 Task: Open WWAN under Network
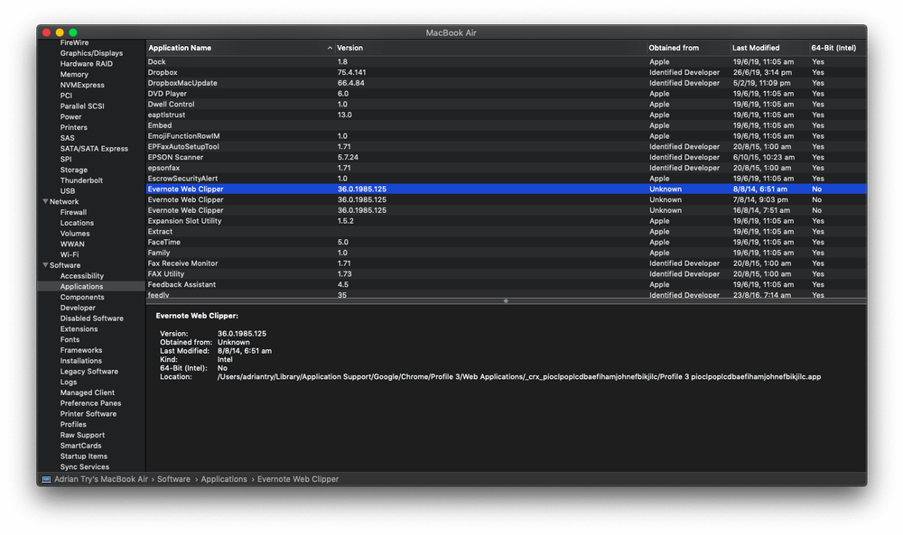[x=72, y=244]
